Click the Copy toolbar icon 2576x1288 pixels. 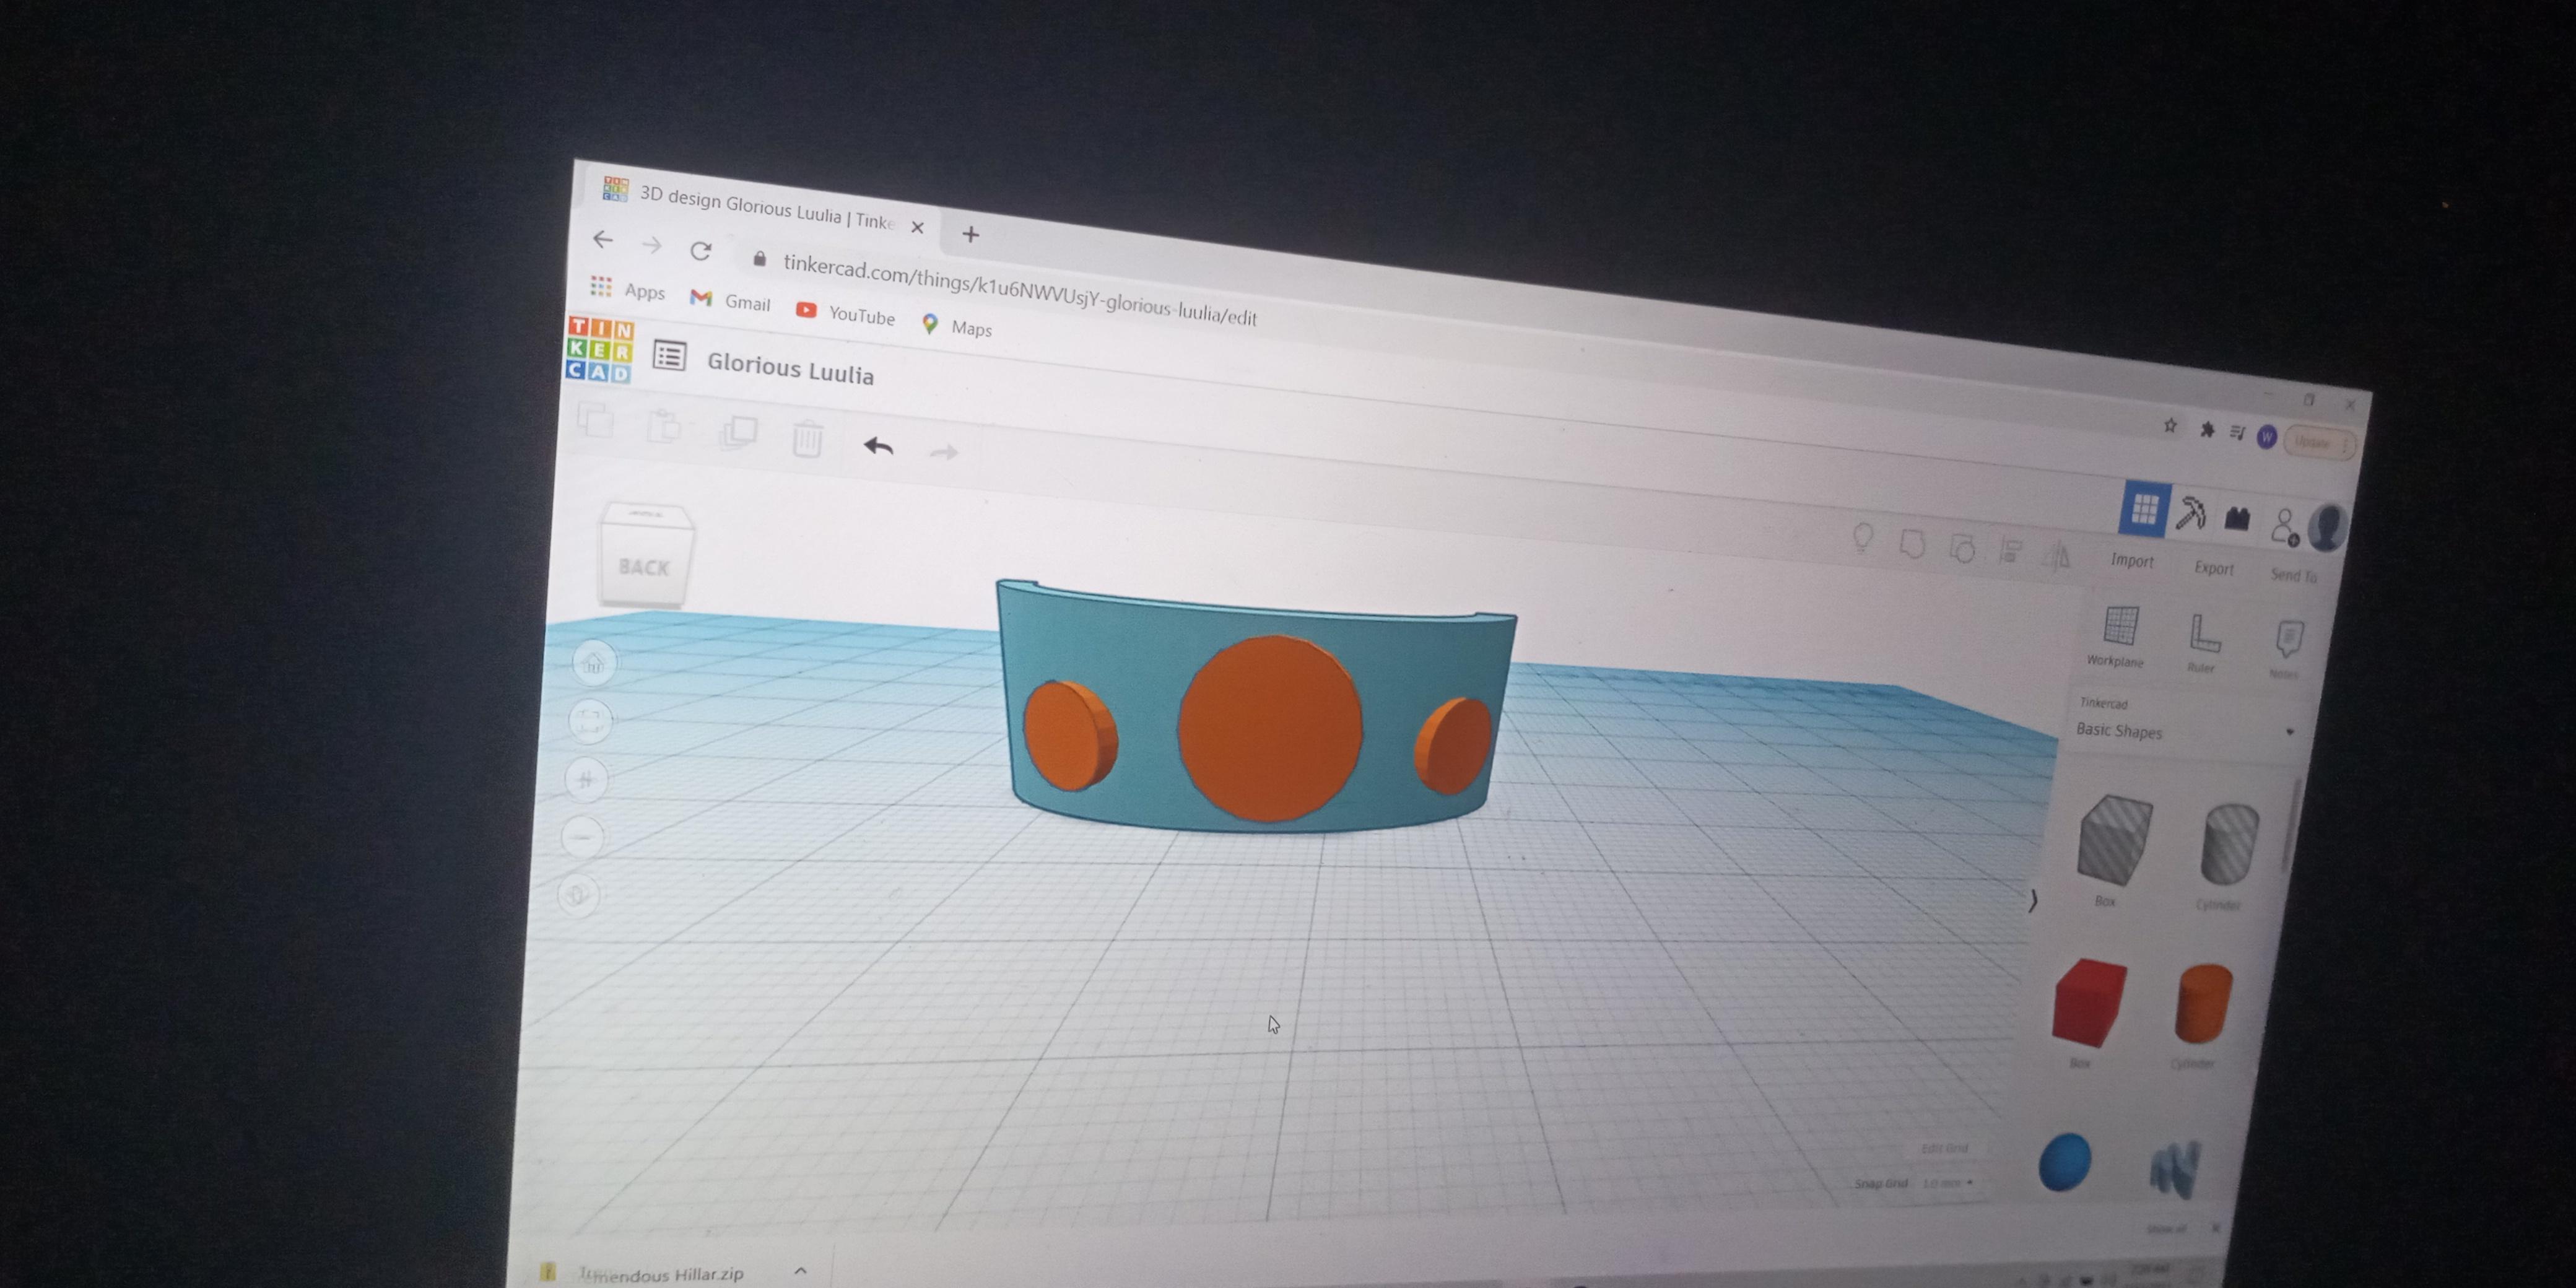point(595,420)
